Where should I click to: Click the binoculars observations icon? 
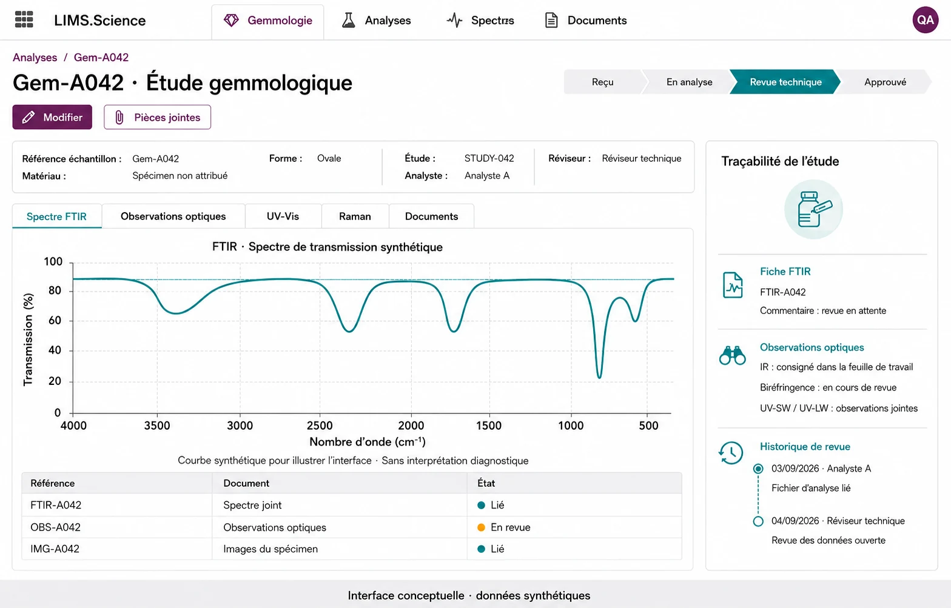tap(732, 355)
